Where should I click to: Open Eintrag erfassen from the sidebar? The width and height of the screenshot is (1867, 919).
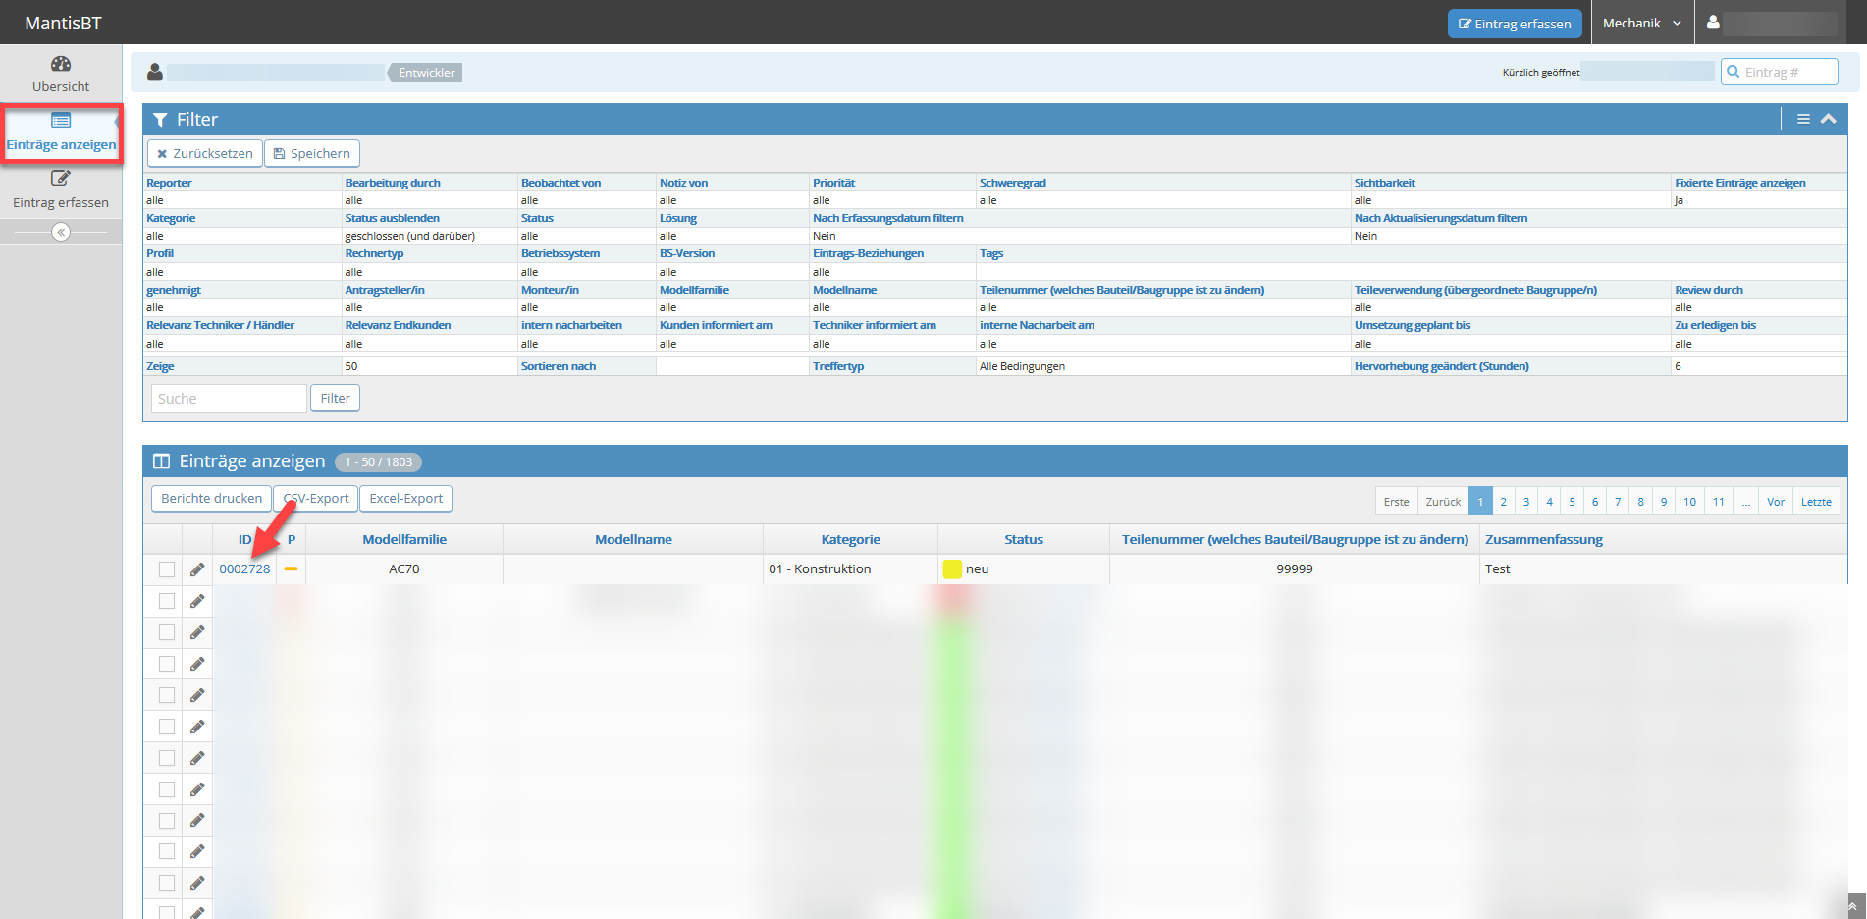point(61,189)
